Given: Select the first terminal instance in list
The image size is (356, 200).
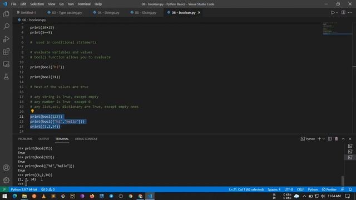Looking at the screenshot, I should 350,146.
